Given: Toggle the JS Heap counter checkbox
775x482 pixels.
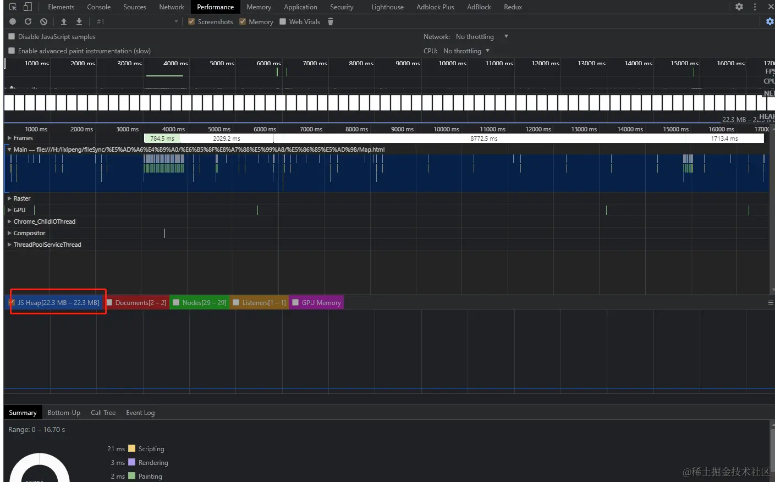Looking at the screenshot, I should (x=12, y=302).
